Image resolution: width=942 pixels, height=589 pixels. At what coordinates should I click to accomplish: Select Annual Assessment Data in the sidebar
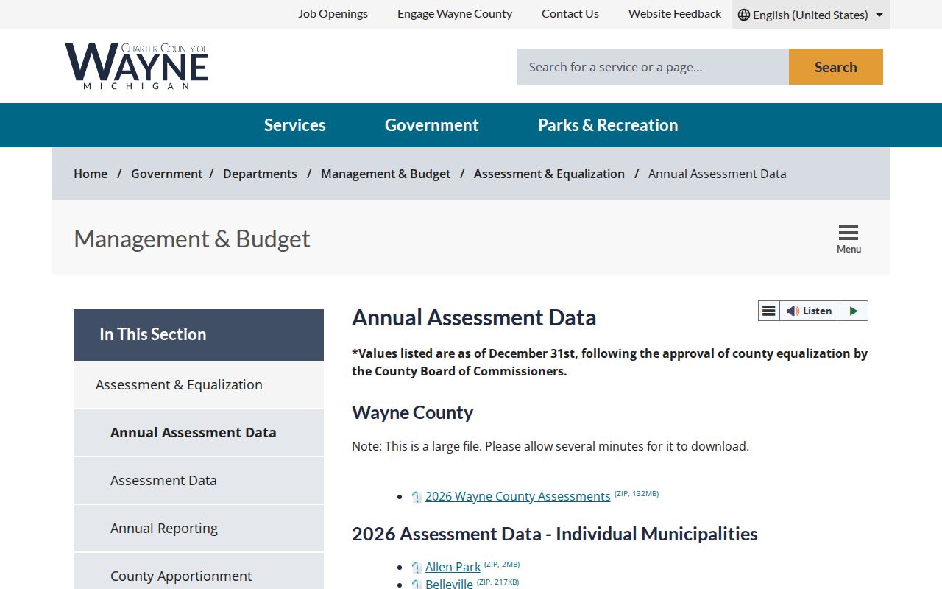[199, 433]
